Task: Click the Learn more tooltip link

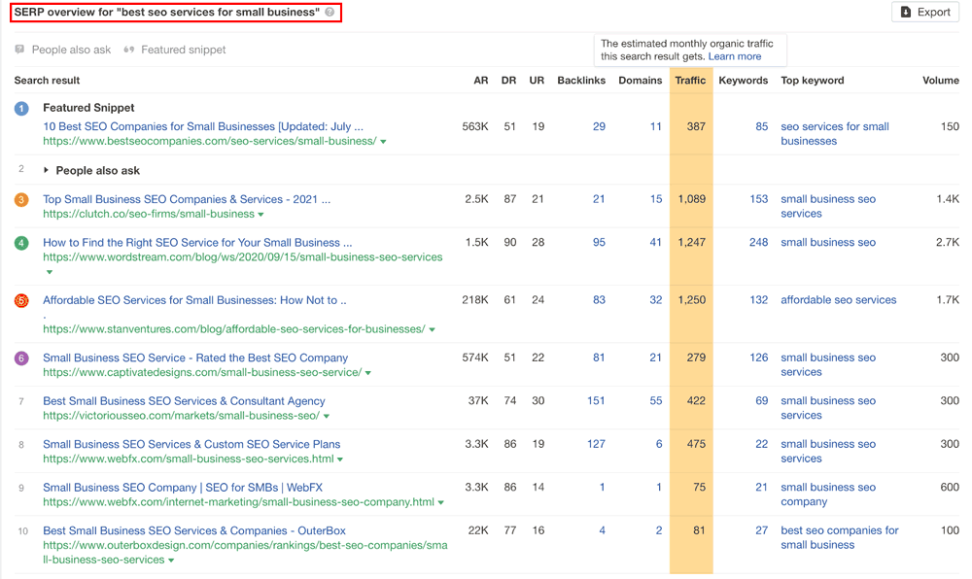Action: click(735, 56)
